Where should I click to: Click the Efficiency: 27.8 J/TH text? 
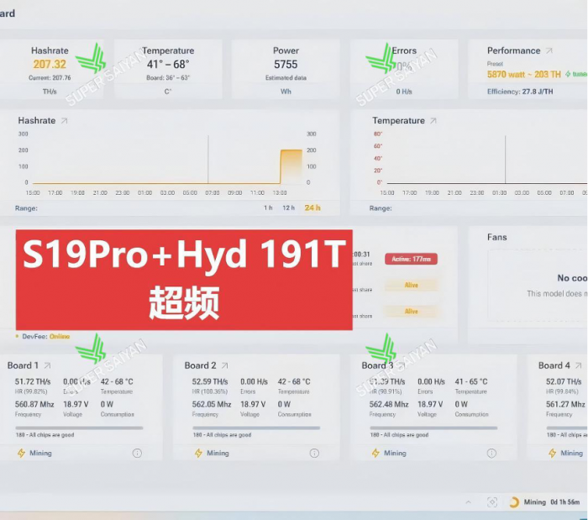pyautogui.click(x=520, y=92)
